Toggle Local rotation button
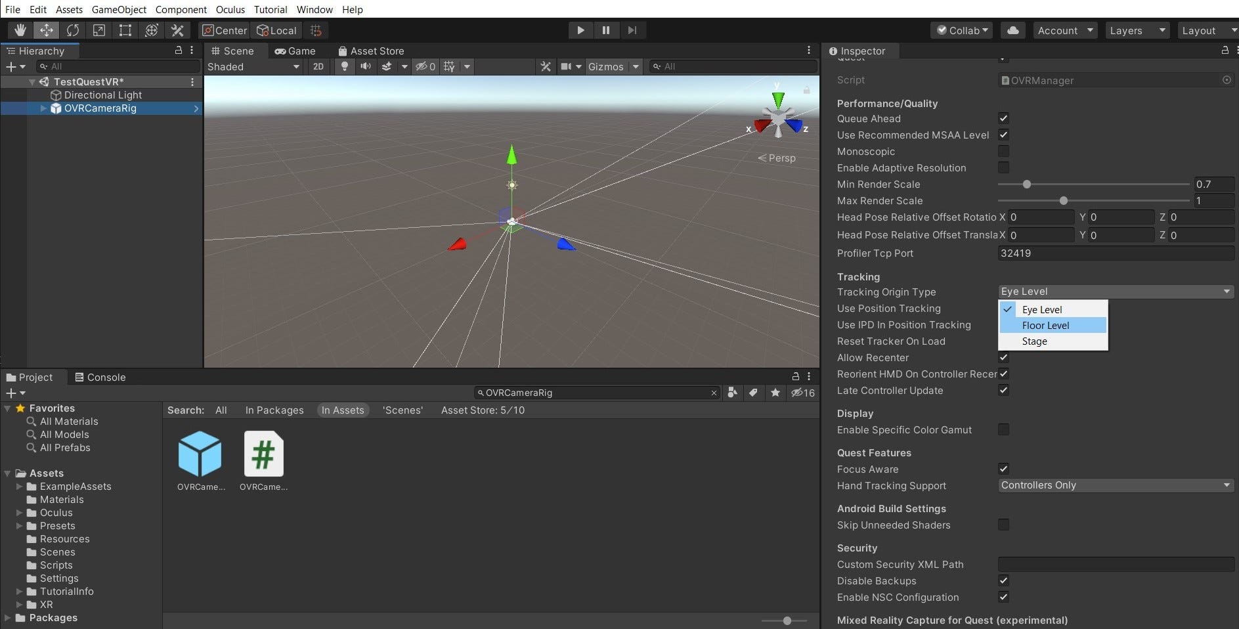This screenshot has width=1239, height=629. [x=276, y=30]
